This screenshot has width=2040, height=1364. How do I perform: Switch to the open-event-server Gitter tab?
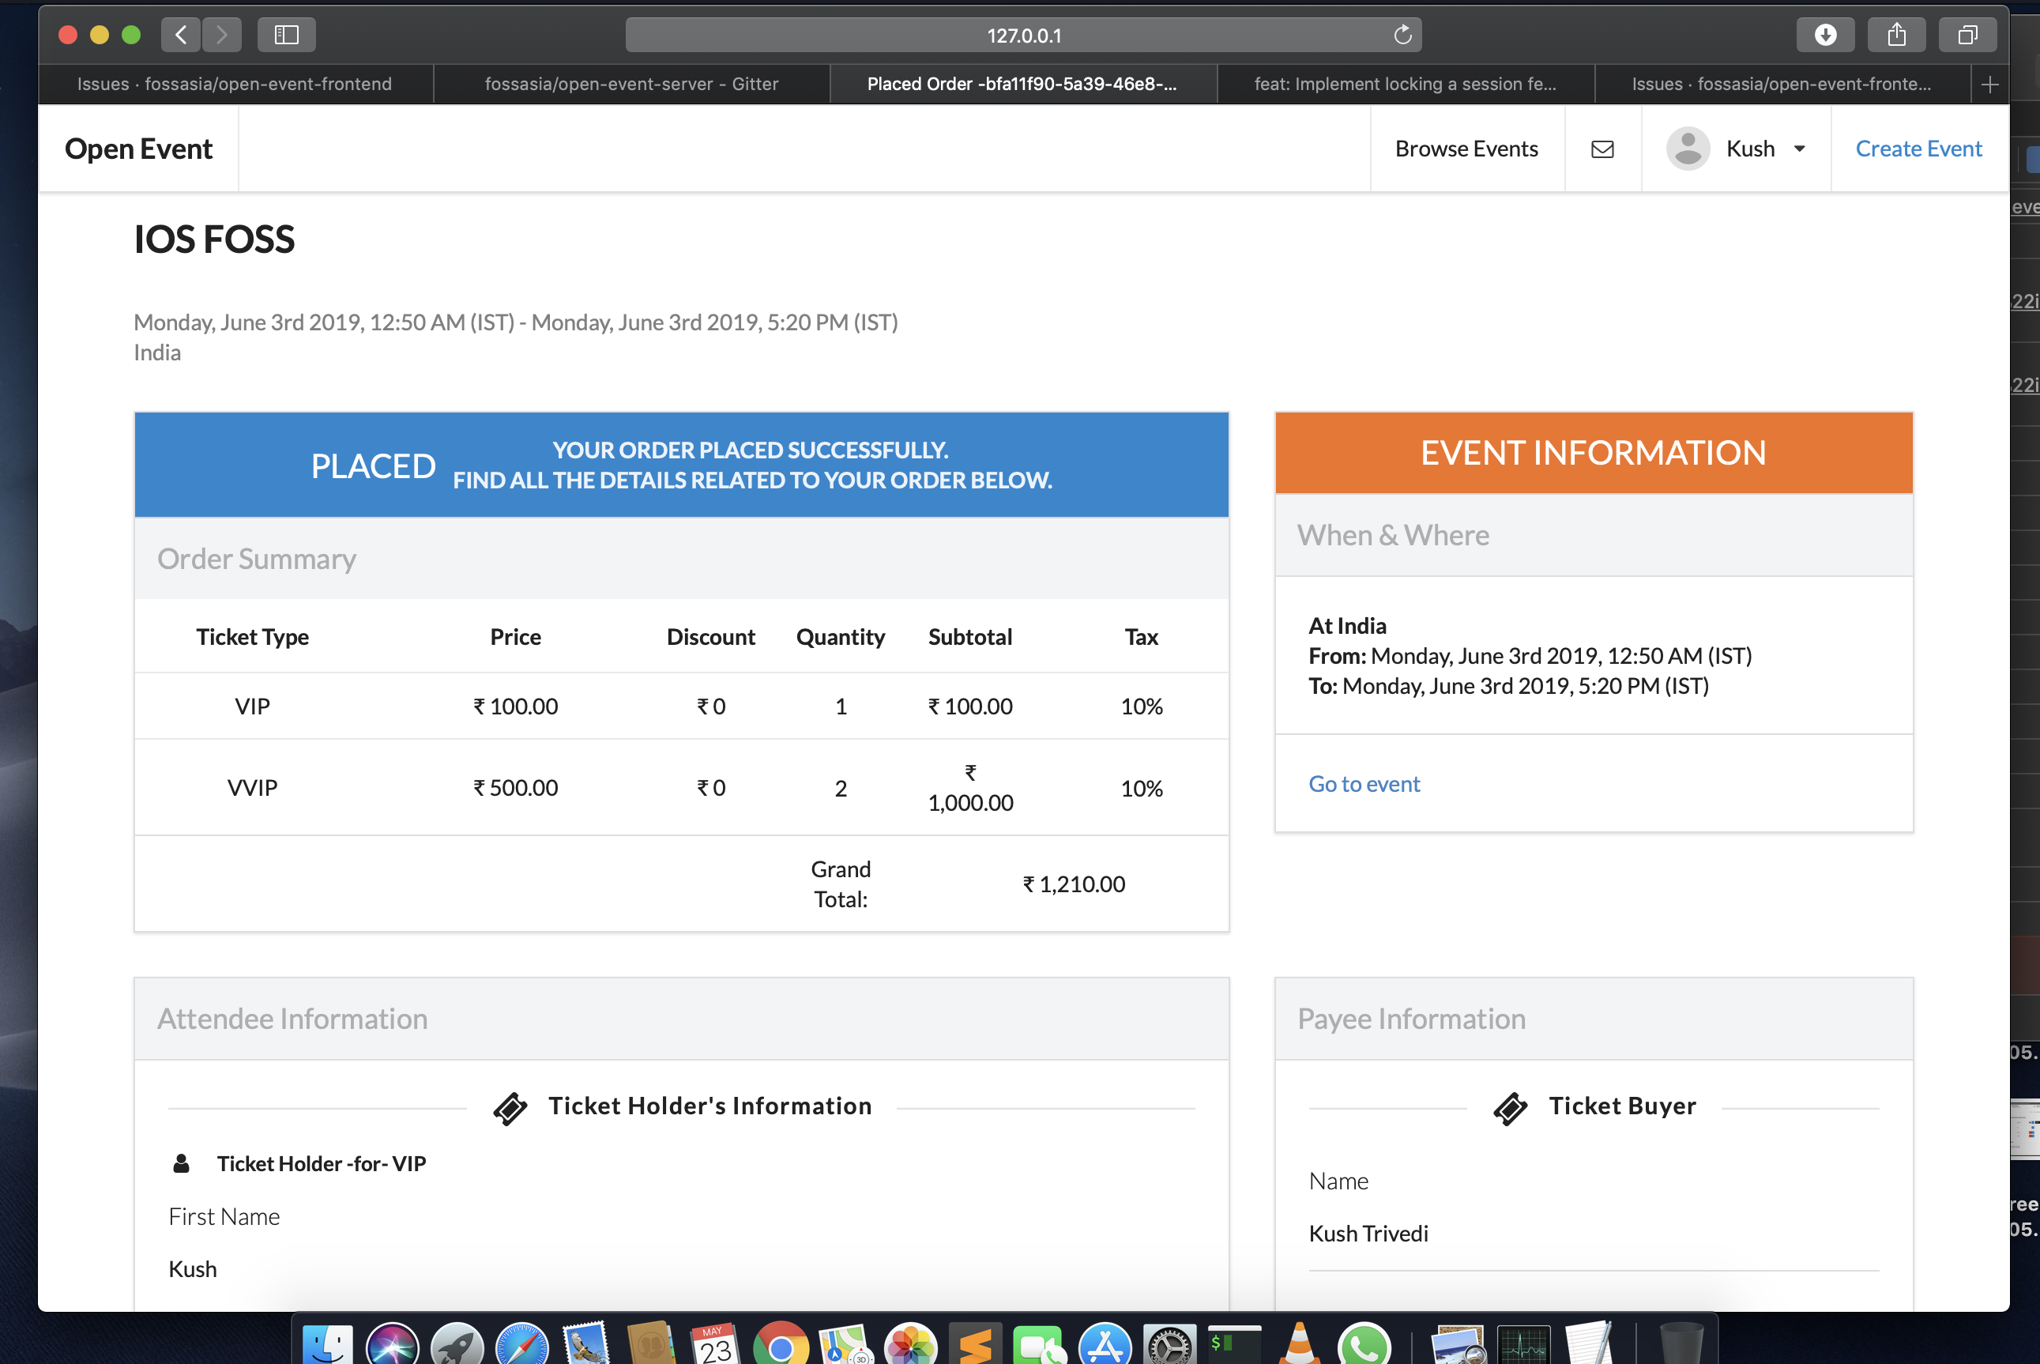630,85
